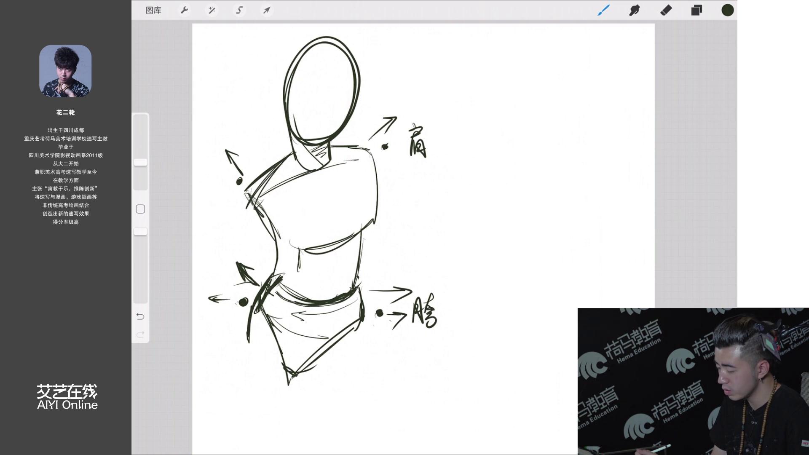The width and height of the screenshot is (809, 455).
Task: Select the Eraser tool
Action: click(666, 10)
